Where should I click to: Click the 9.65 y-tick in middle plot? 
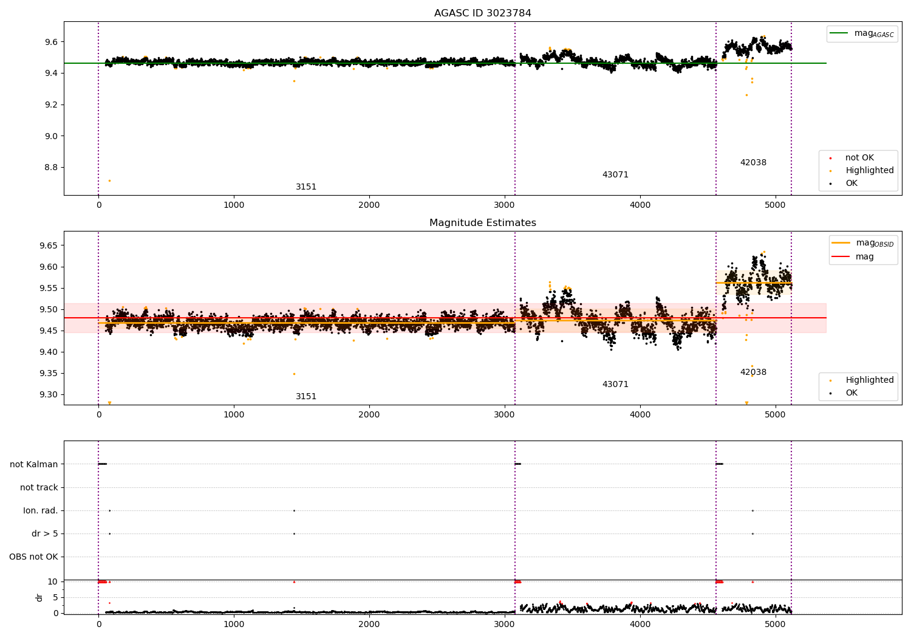(49, 246)
